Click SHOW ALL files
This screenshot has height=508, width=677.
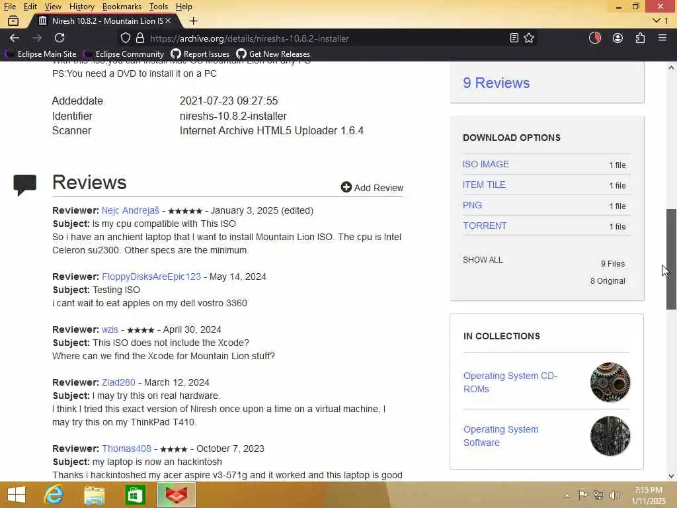click(x=483, y=259)
